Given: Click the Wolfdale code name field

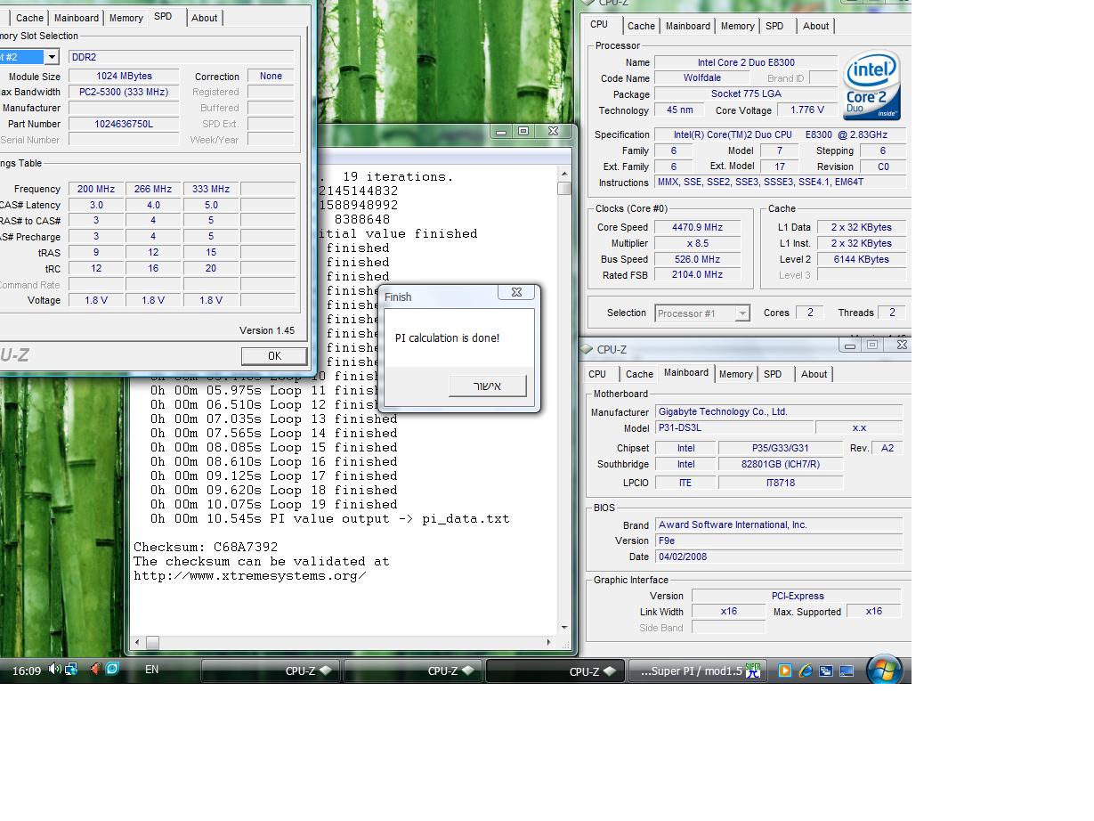Looking at the screenshot, I should click(x=702, y=78).
